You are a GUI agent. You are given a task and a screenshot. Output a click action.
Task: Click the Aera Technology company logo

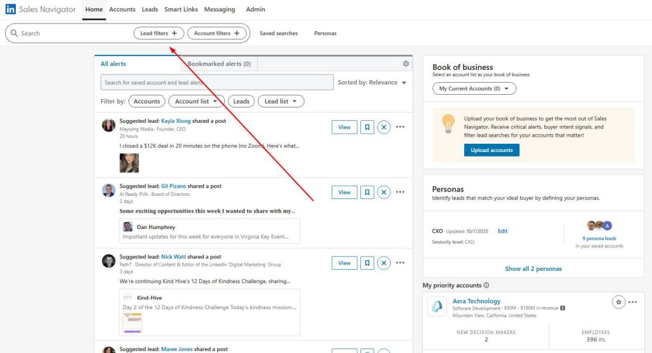[437, 307]
